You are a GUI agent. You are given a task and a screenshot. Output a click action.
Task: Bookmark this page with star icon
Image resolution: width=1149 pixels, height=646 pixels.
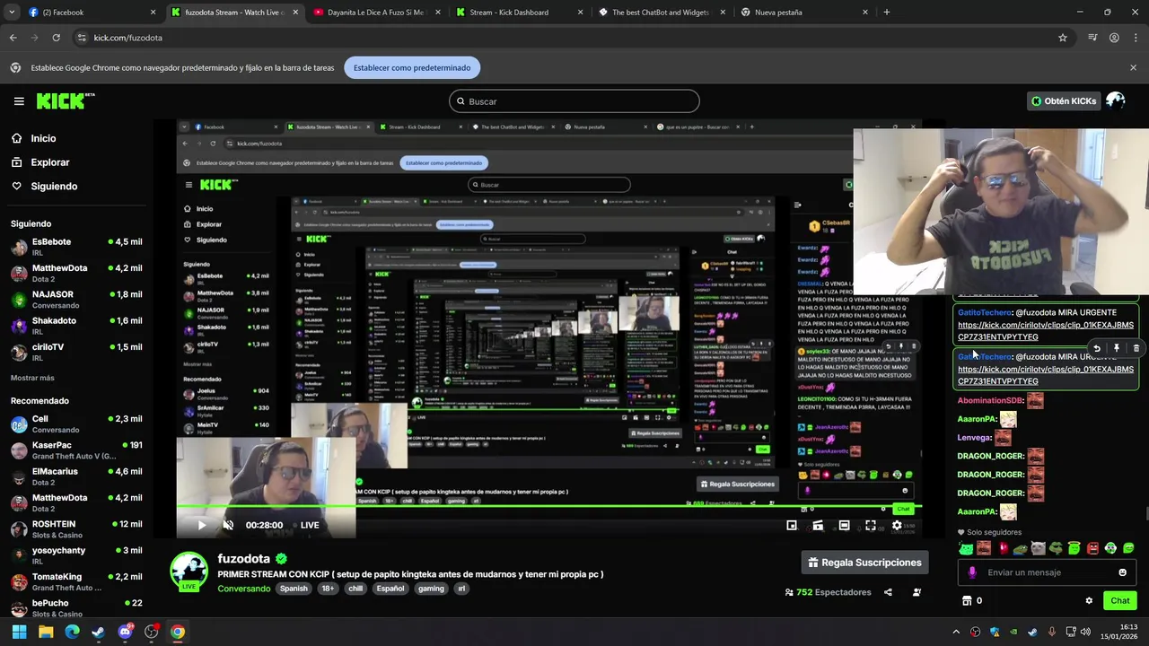(x=1063, y=38)
